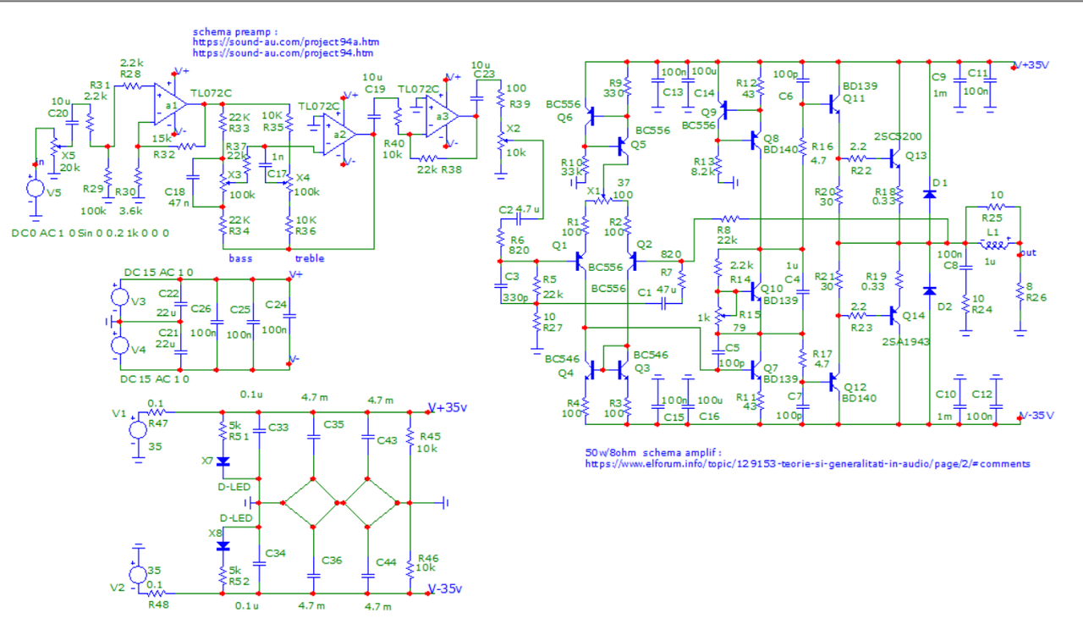Click the C44 capacitor label

coord(387,562)
